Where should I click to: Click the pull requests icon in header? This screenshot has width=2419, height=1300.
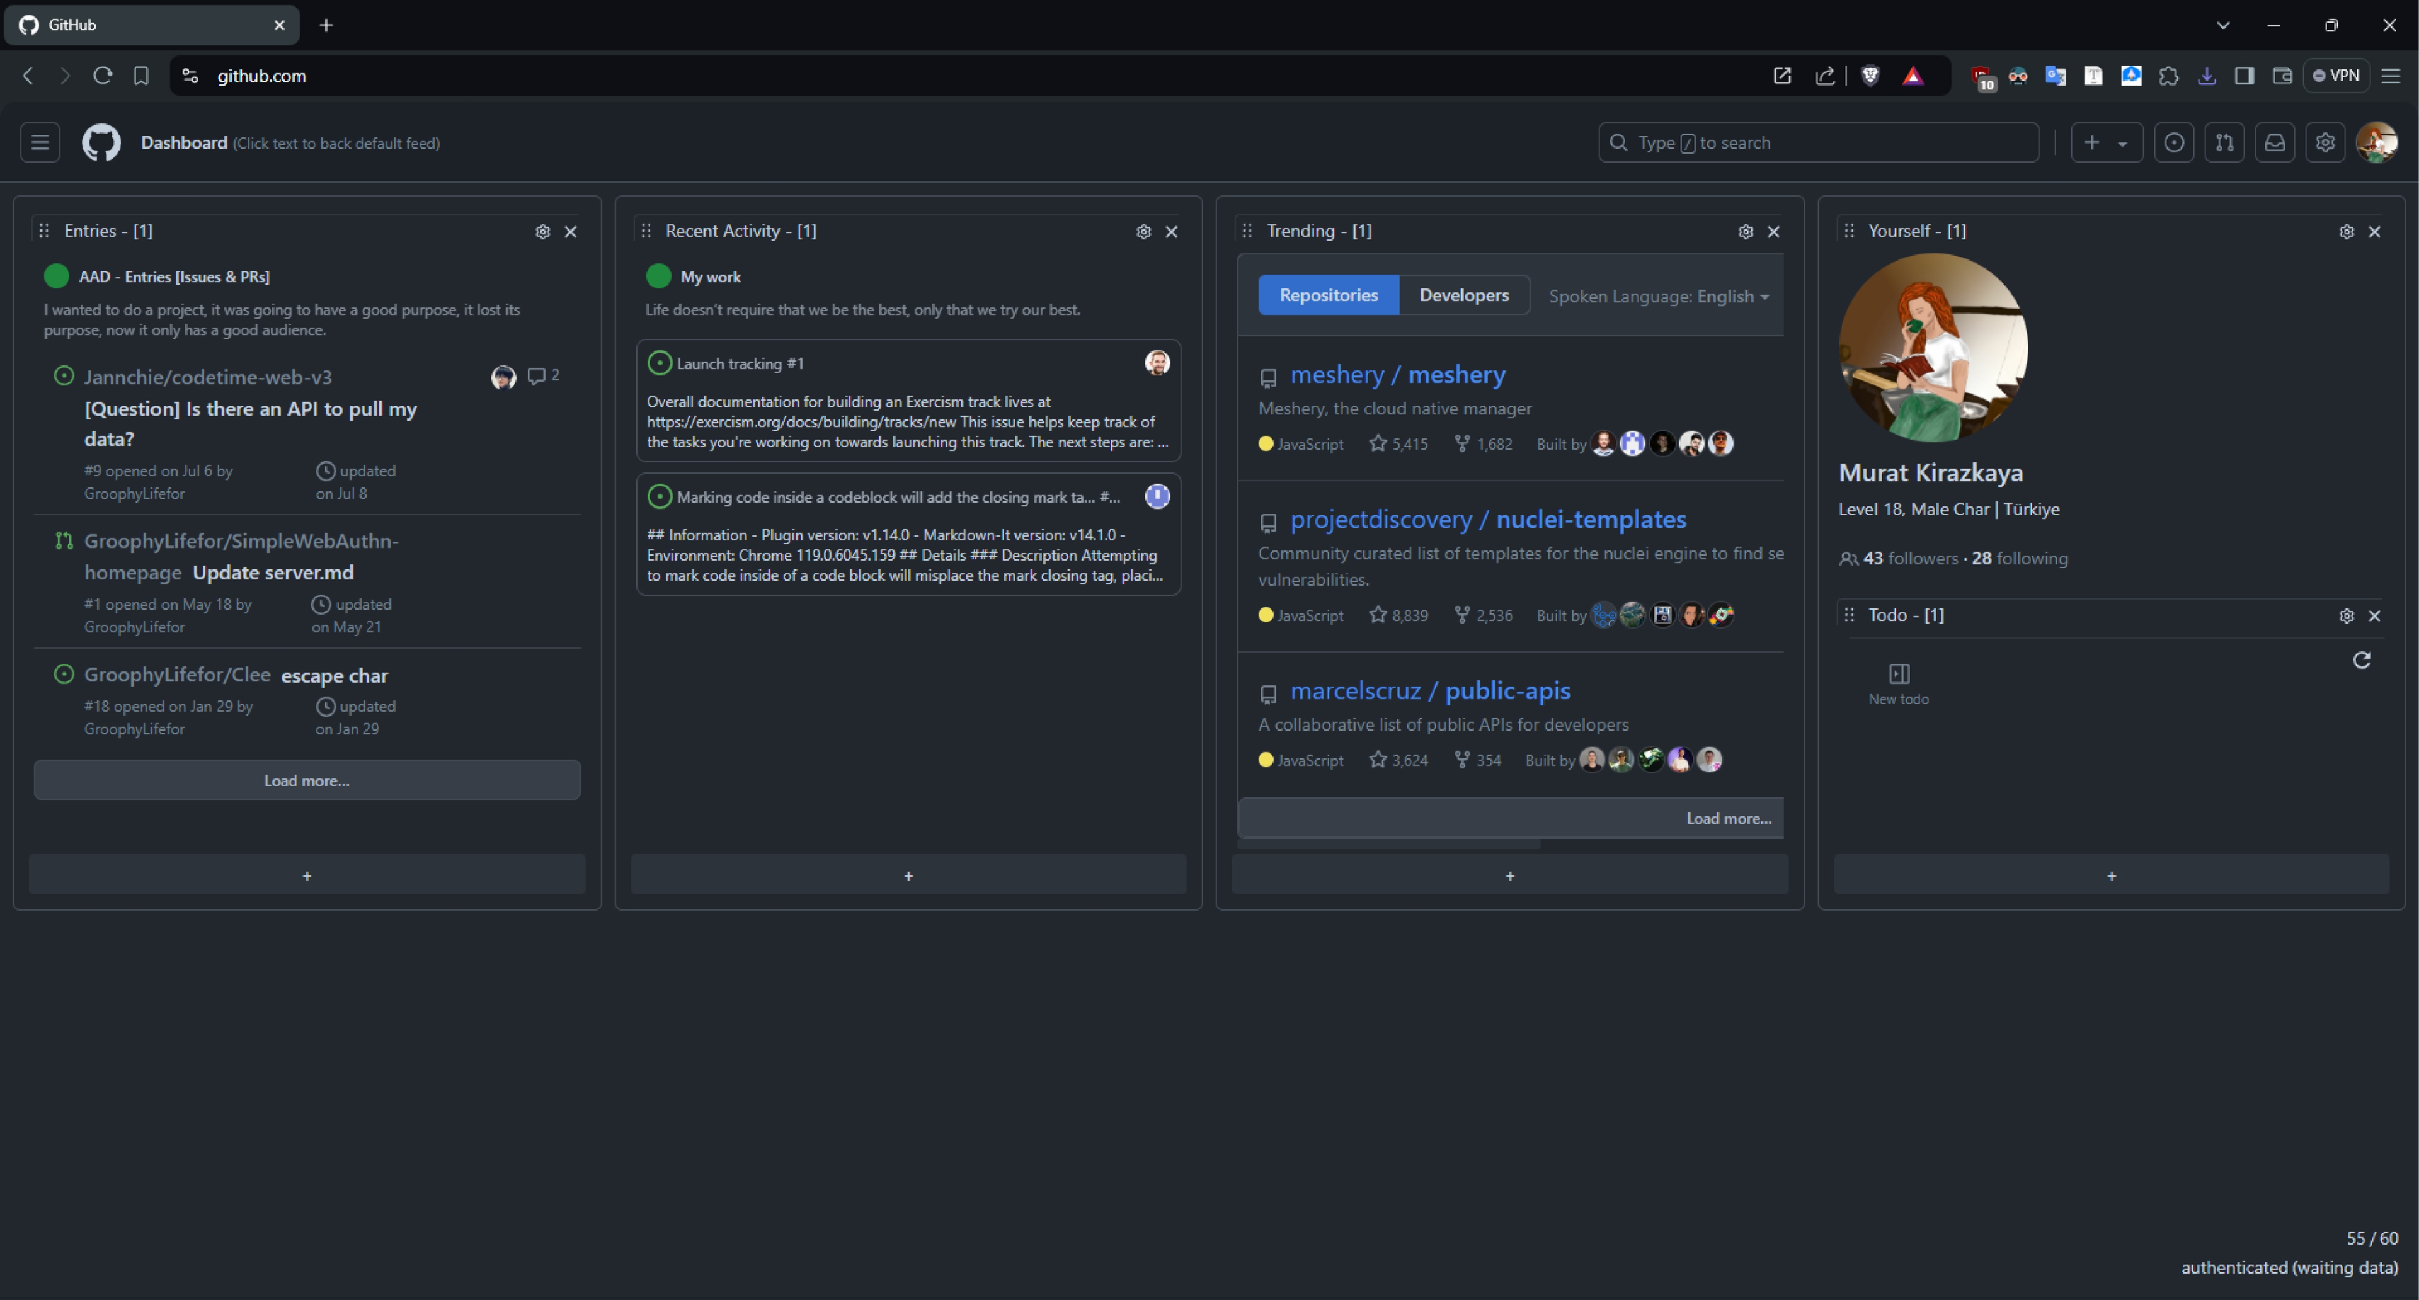(x=2224, y=142)
